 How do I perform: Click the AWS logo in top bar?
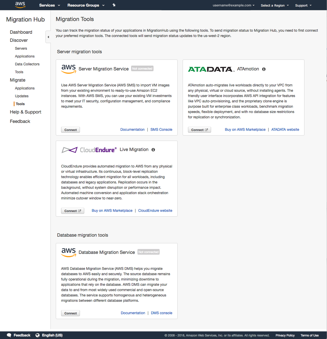(x=20, y=5)
